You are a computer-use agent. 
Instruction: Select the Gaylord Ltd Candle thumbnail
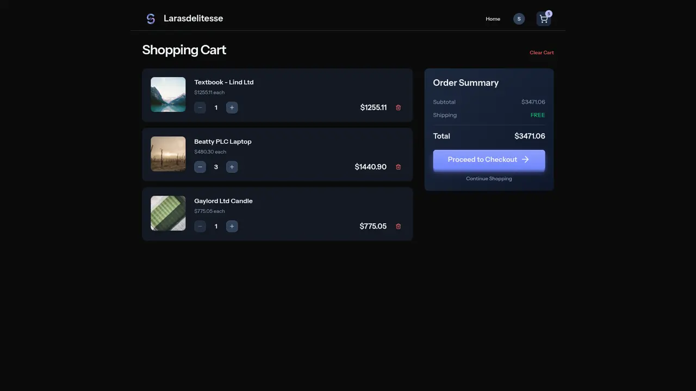pyautogui.click(x=168, y=213)
